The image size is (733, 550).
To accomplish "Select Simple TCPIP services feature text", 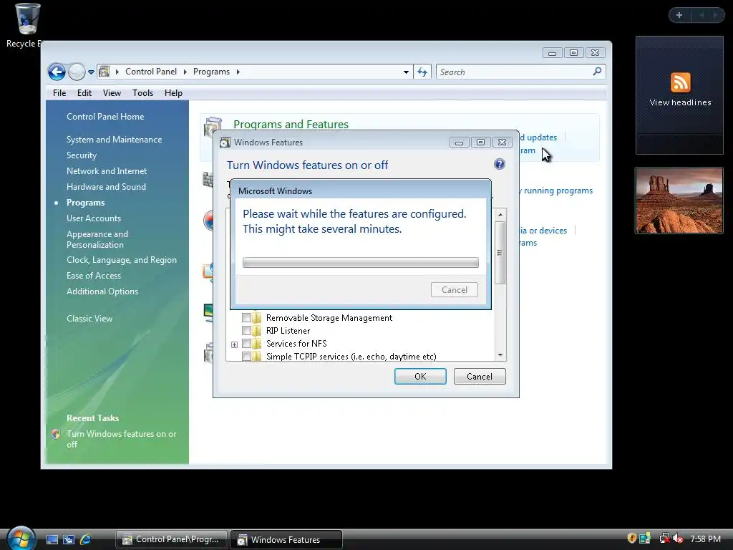I will point(351,357).
